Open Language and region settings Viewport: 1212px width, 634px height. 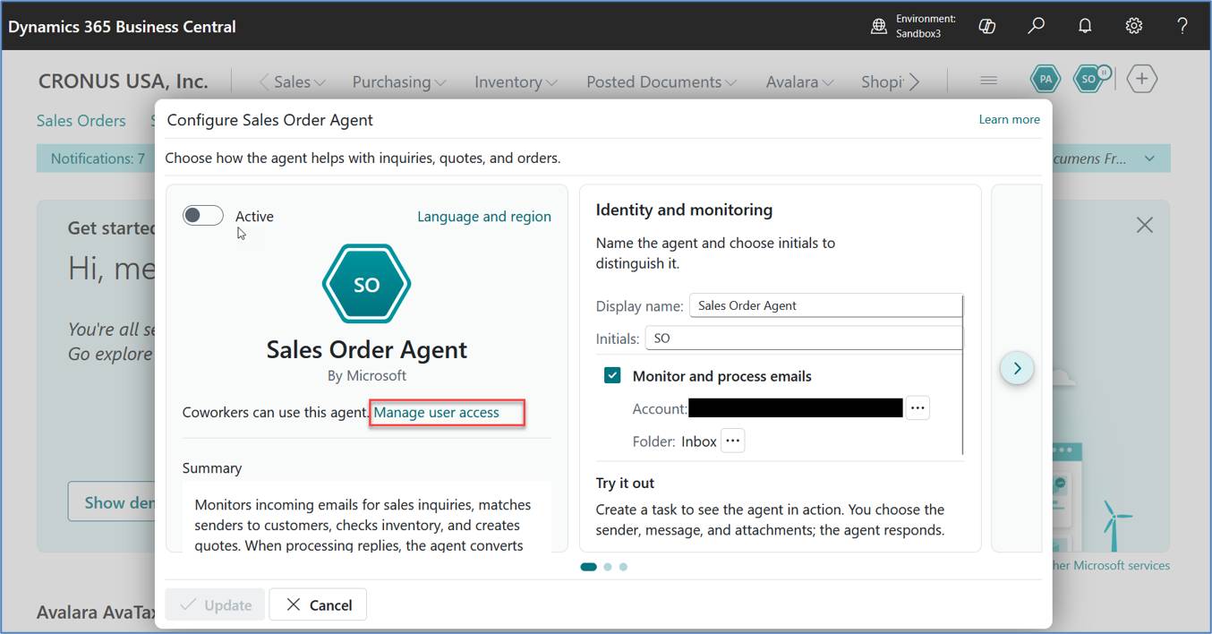484,216
